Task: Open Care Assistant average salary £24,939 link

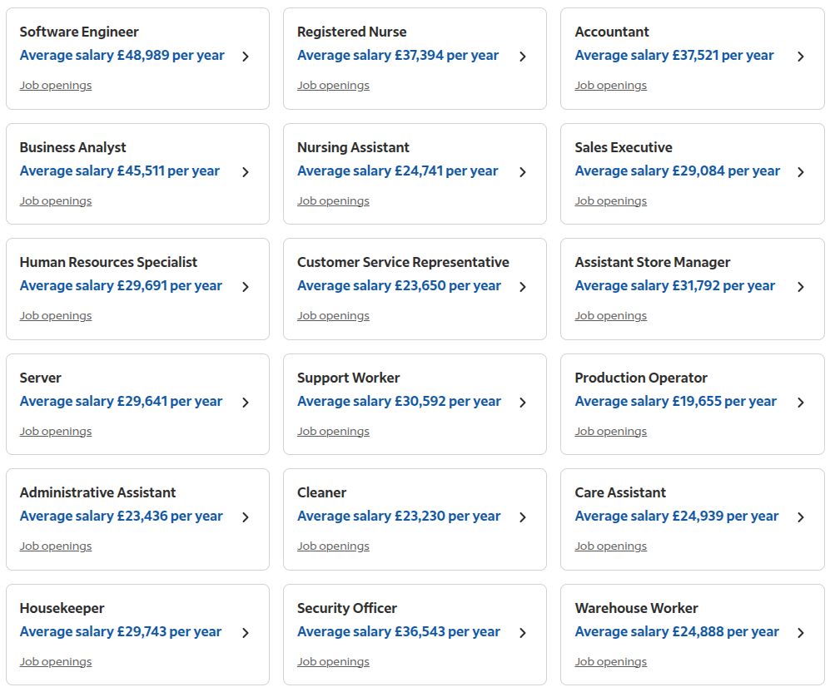Action: tap(677, 516)
